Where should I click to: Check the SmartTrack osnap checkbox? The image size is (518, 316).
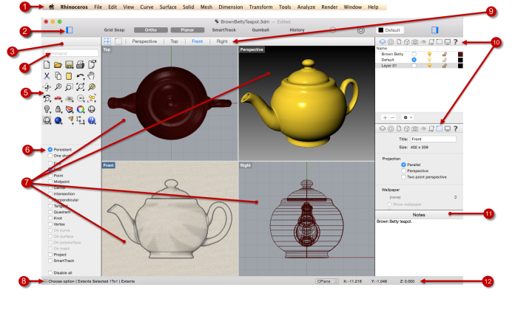(50, 261)
